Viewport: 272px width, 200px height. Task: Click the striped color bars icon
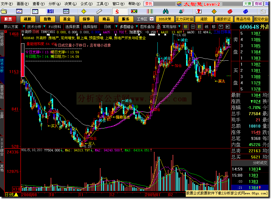pos(150,11)
